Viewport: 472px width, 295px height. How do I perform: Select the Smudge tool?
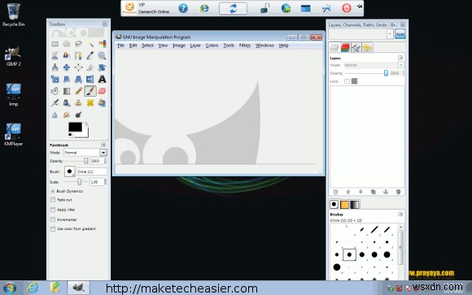(x=67, y=115)
